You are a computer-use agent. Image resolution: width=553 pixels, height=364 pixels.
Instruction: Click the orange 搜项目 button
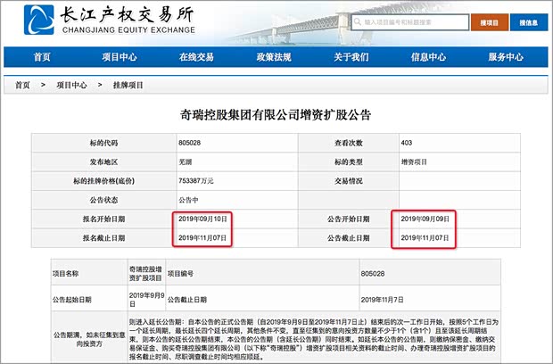coord(490,22)
